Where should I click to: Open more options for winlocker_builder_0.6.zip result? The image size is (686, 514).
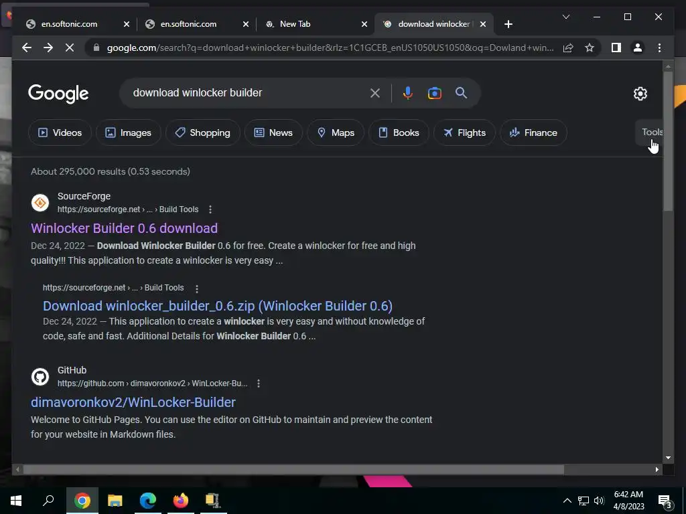coord(197,288)
